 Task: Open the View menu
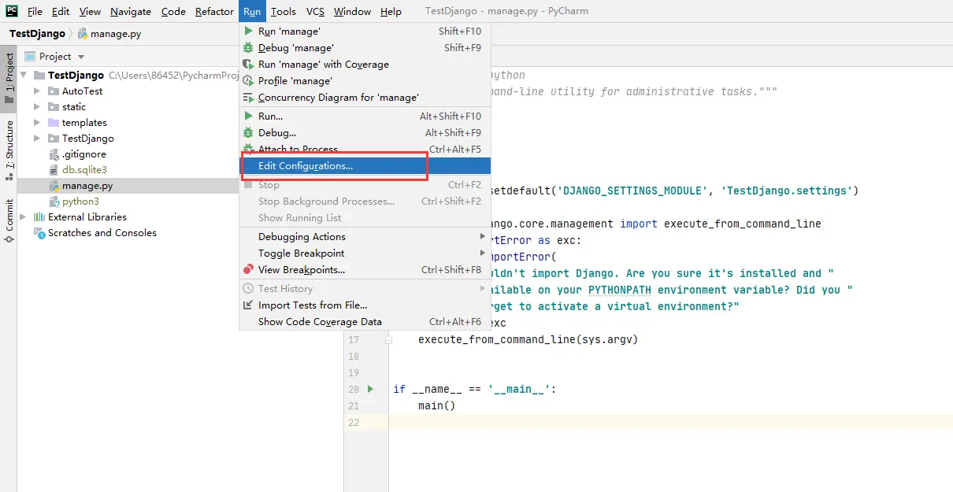pos(90,11)
